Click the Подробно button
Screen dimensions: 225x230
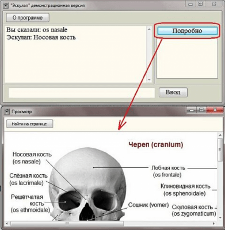(x=187, y=30)
